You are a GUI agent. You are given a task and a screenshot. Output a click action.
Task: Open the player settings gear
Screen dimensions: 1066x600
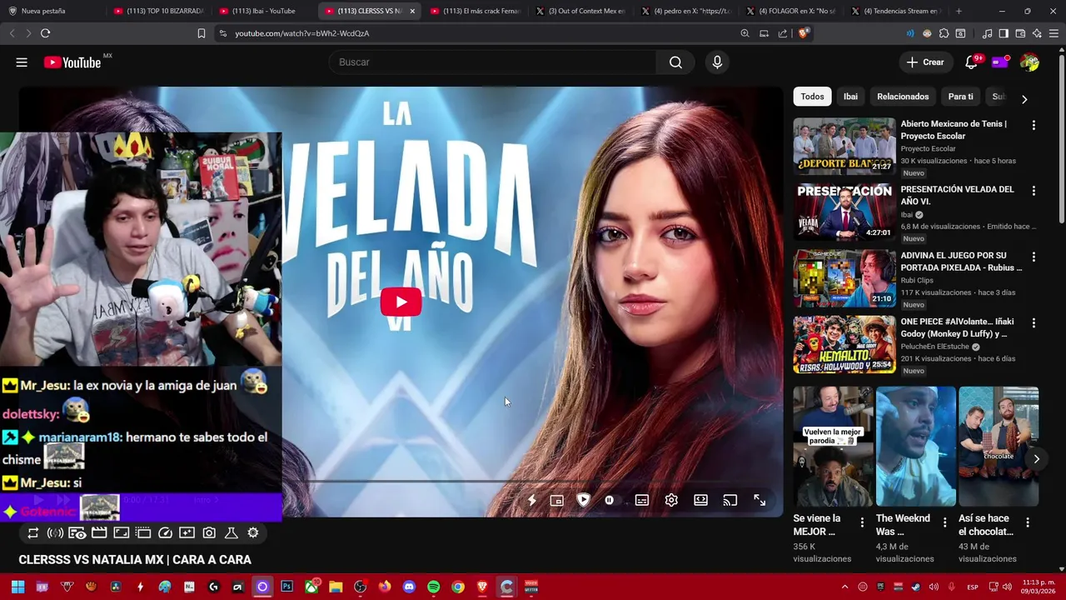(x=671, y=501)
